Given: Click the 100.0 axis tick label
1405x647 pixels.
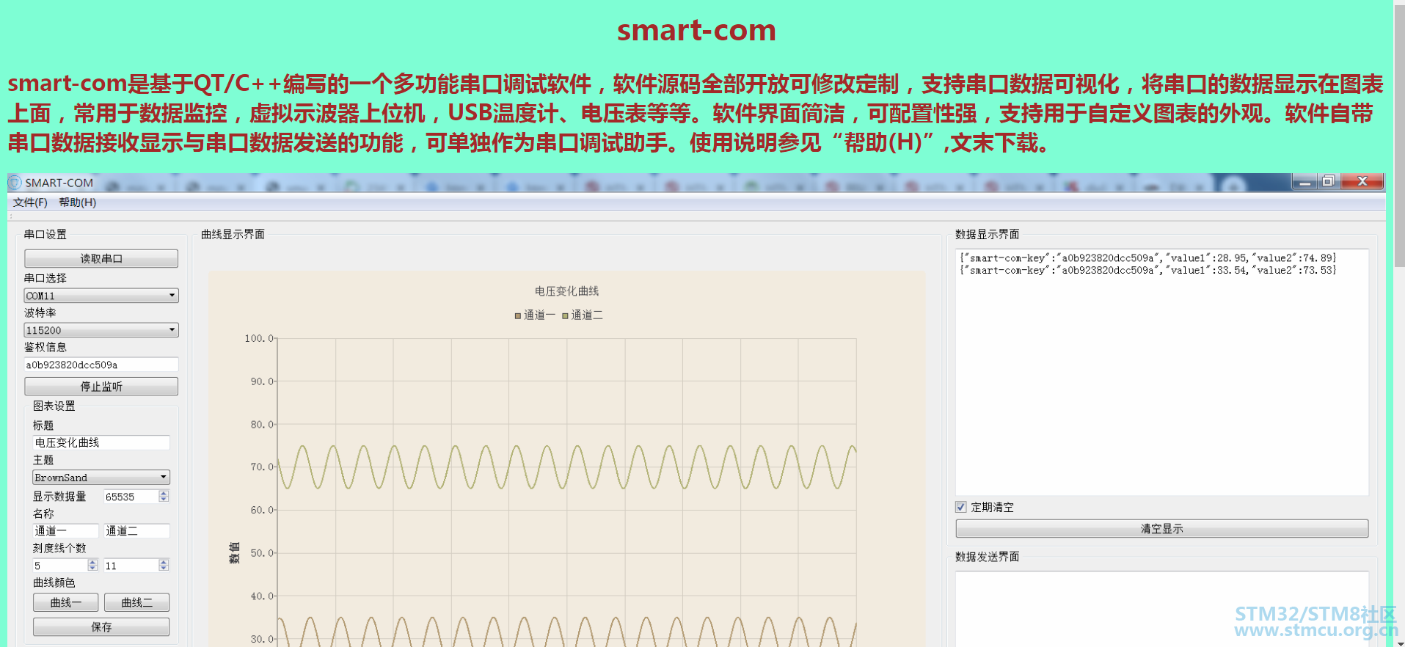Looking at the screenshot, I should [259, 338].
